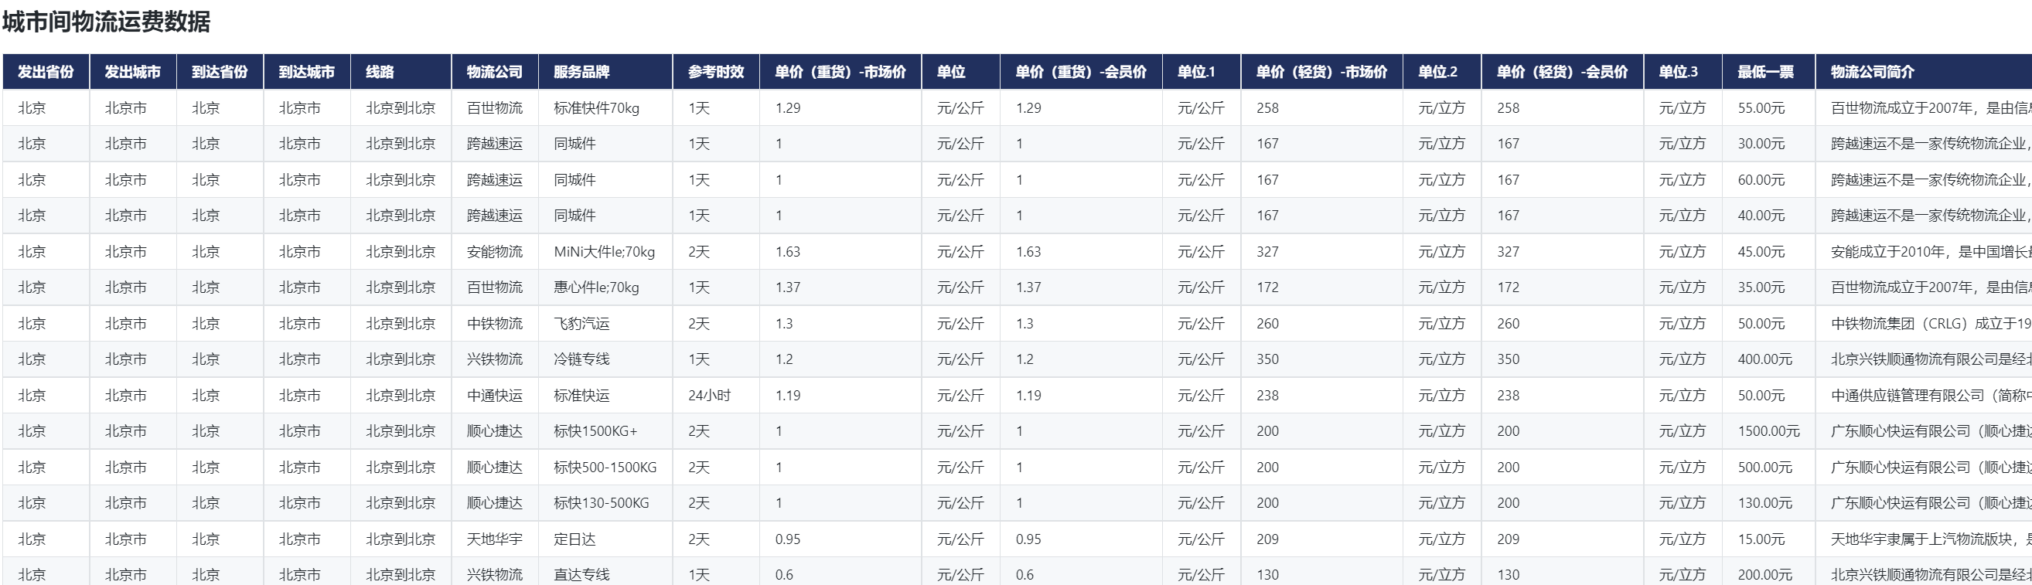2032x585 pixels.
Task: Click the 发出省份 column header
Action: point(46,72)
